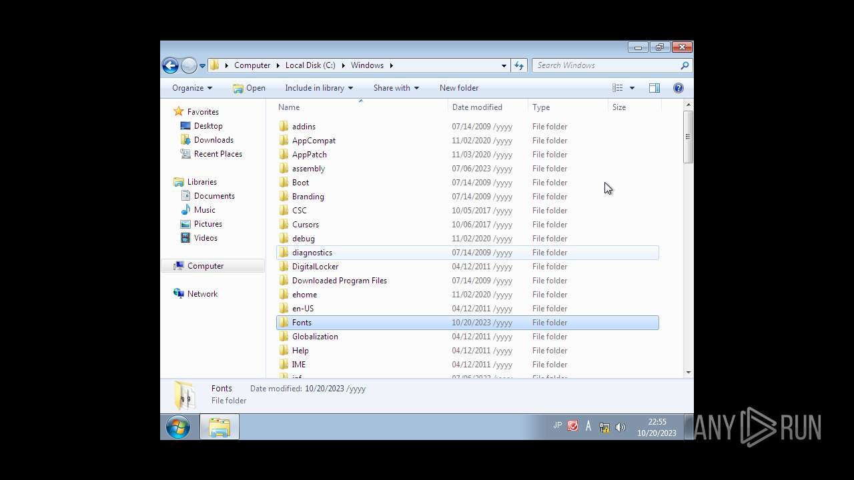Select the AppCompat folder icon
Screen dimensions: 854x480
[284, 141]
